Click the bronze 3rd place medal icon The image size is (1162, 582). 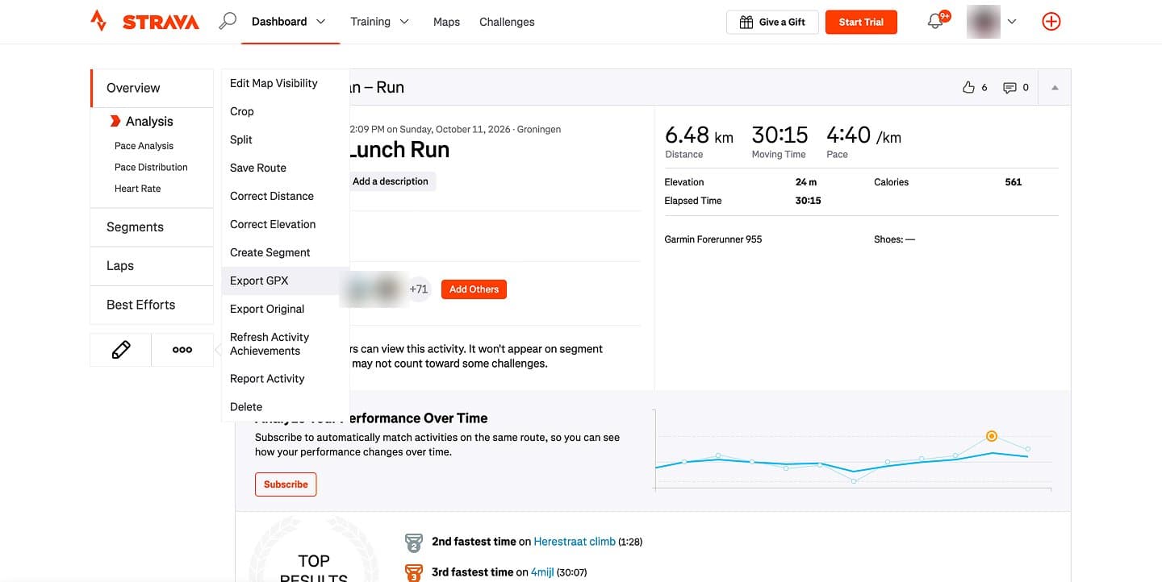pyautogui.click(x=413, y=572)
